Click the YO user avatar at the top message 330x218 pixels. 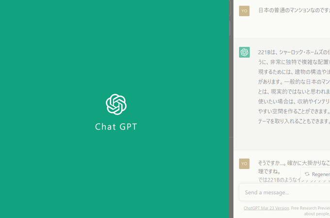point(244,11)
